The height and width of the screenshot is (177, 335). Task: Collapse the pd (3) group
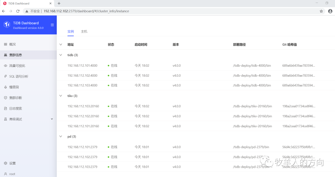pyautogui.click(x=61, y=136)
